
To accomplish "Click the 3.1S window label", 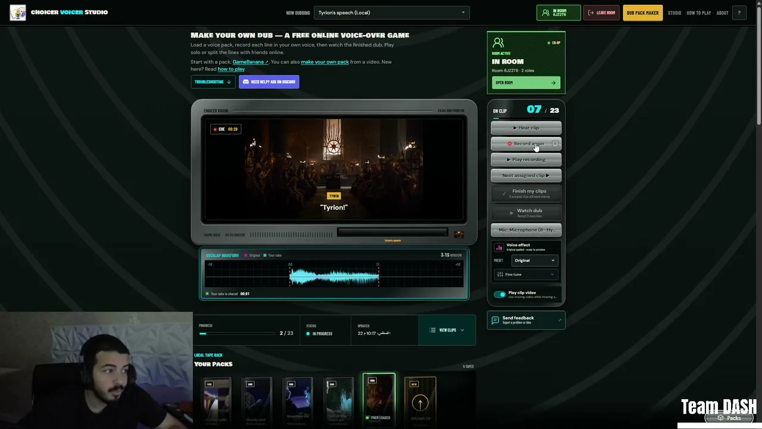I will [x=451, y=255].
